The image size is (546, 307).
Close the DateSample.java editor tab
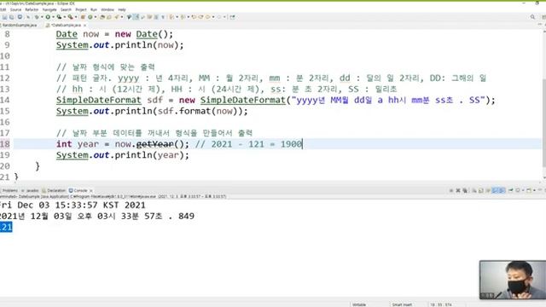pyautogui.click(x=84, y=25)
